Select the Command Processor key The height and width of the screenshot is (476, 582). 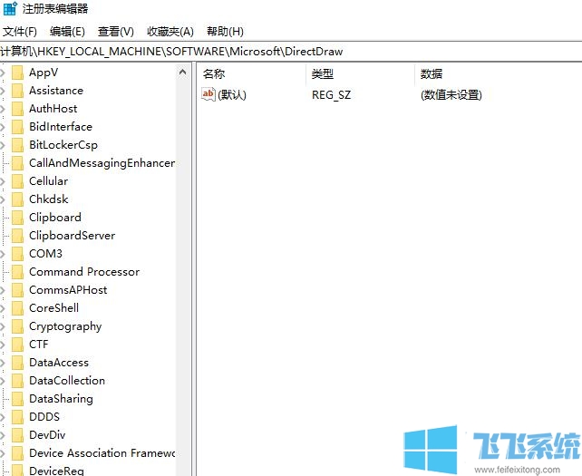click(x=83, y=272)
